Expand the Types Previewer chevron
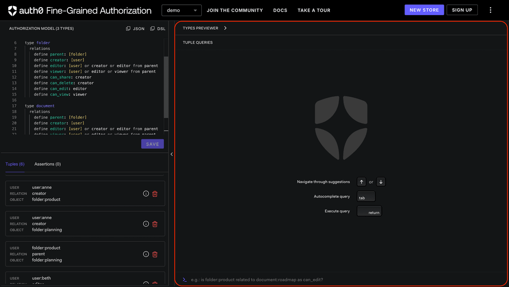Image resolution: width=509 pixels, height=287 pixels. coord(225,28)
